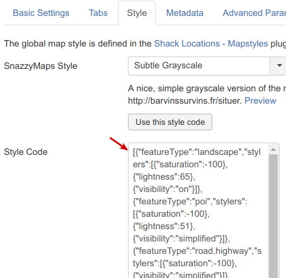This screenshot has height=278, width=286.
Task: Select the Style tab
Action: [137, 13]
